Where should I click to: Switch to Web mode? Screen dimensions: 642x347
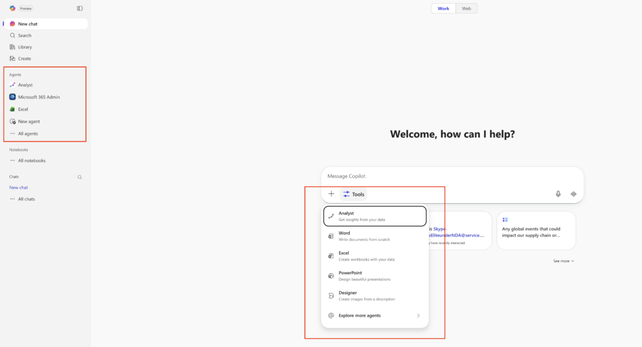click(x=466, y=8)
